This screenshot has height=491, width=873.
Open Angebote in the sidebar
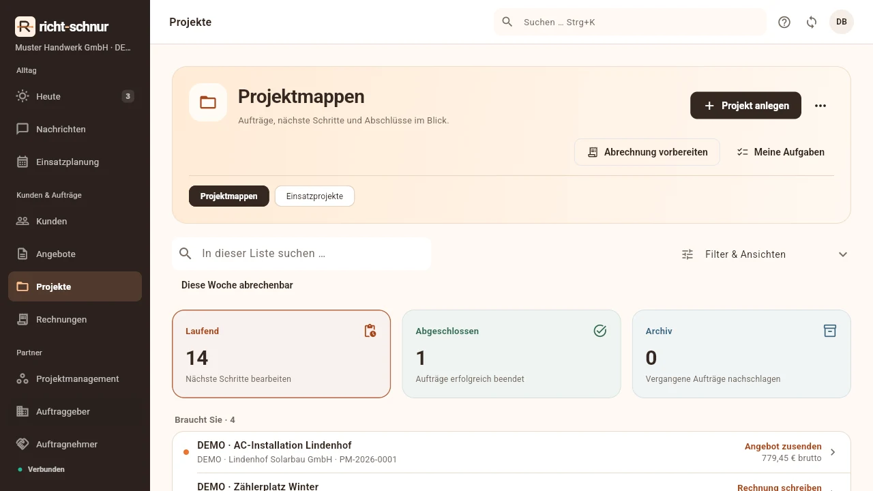[x=75, y=254]
